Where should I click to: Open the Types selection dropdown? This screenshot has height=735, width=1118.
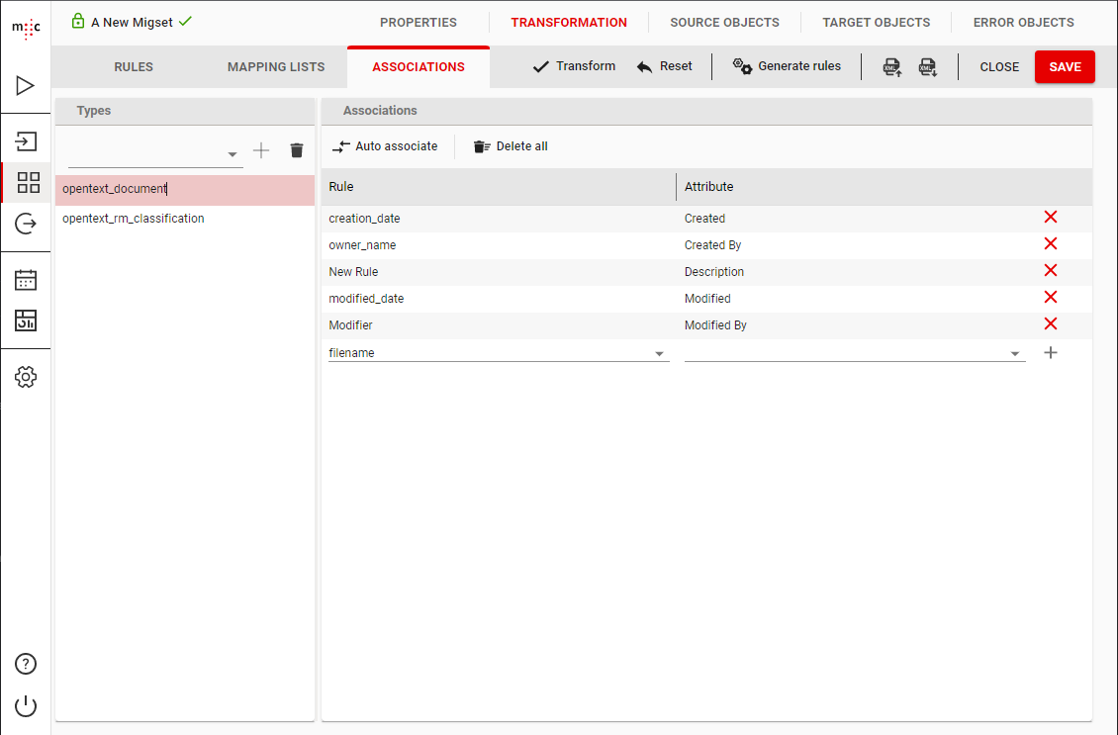[233, 154]
